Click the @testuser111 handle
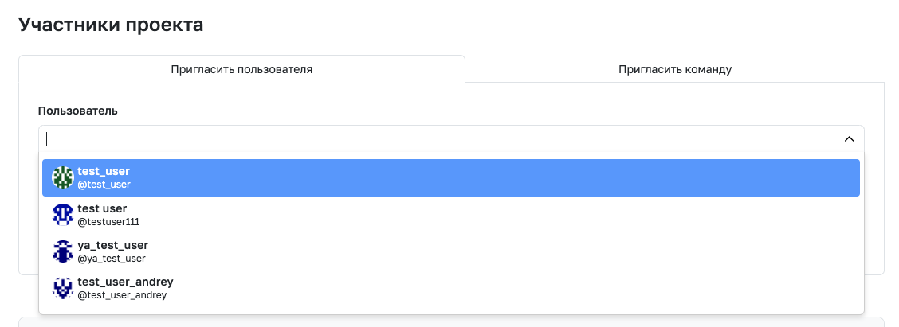This screenshot has height=327, width=899. (108, 222)
